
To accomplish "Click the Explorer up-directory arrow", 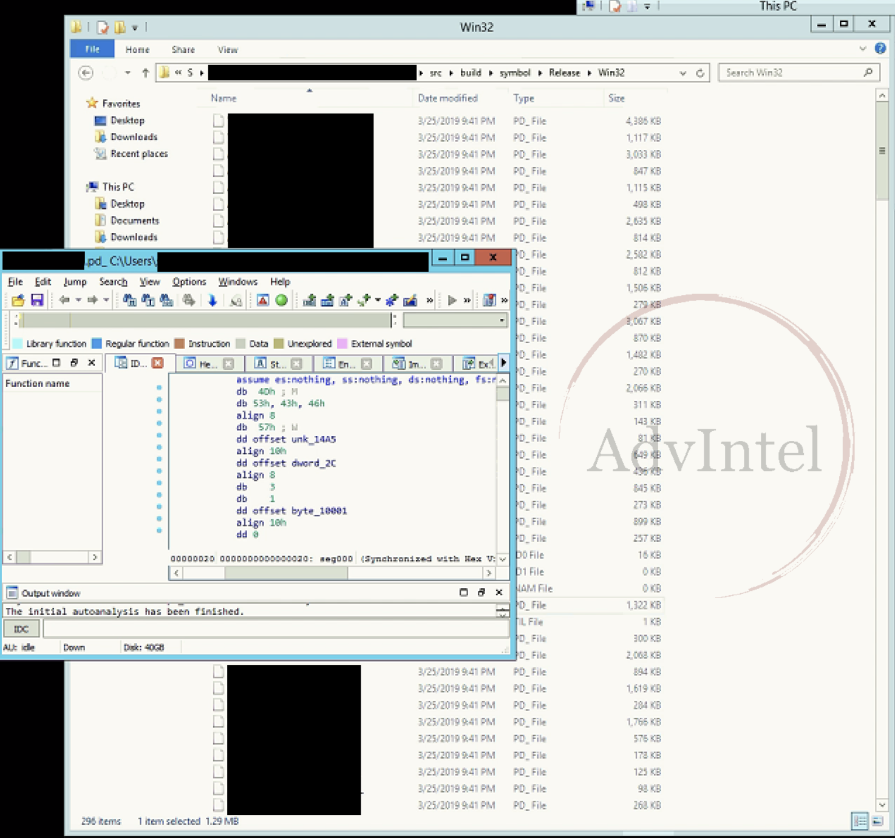I will [145, 73].
